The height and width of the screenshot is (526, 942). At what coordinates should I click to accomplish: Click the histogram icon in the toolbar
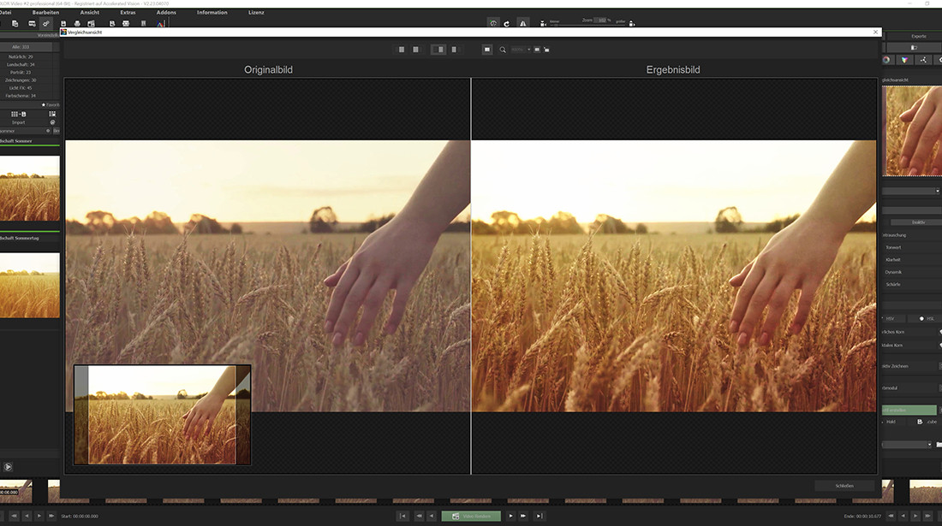coord(159,23)
